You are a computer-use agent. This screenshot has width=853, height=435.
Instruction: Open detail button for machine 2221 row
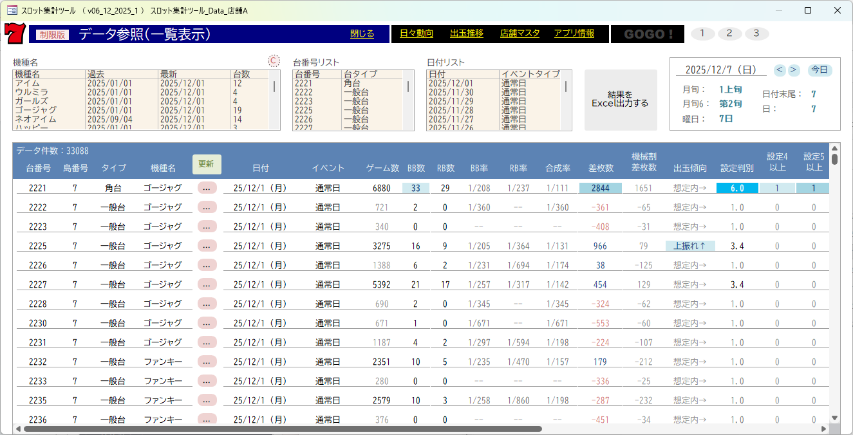(207, 188)
